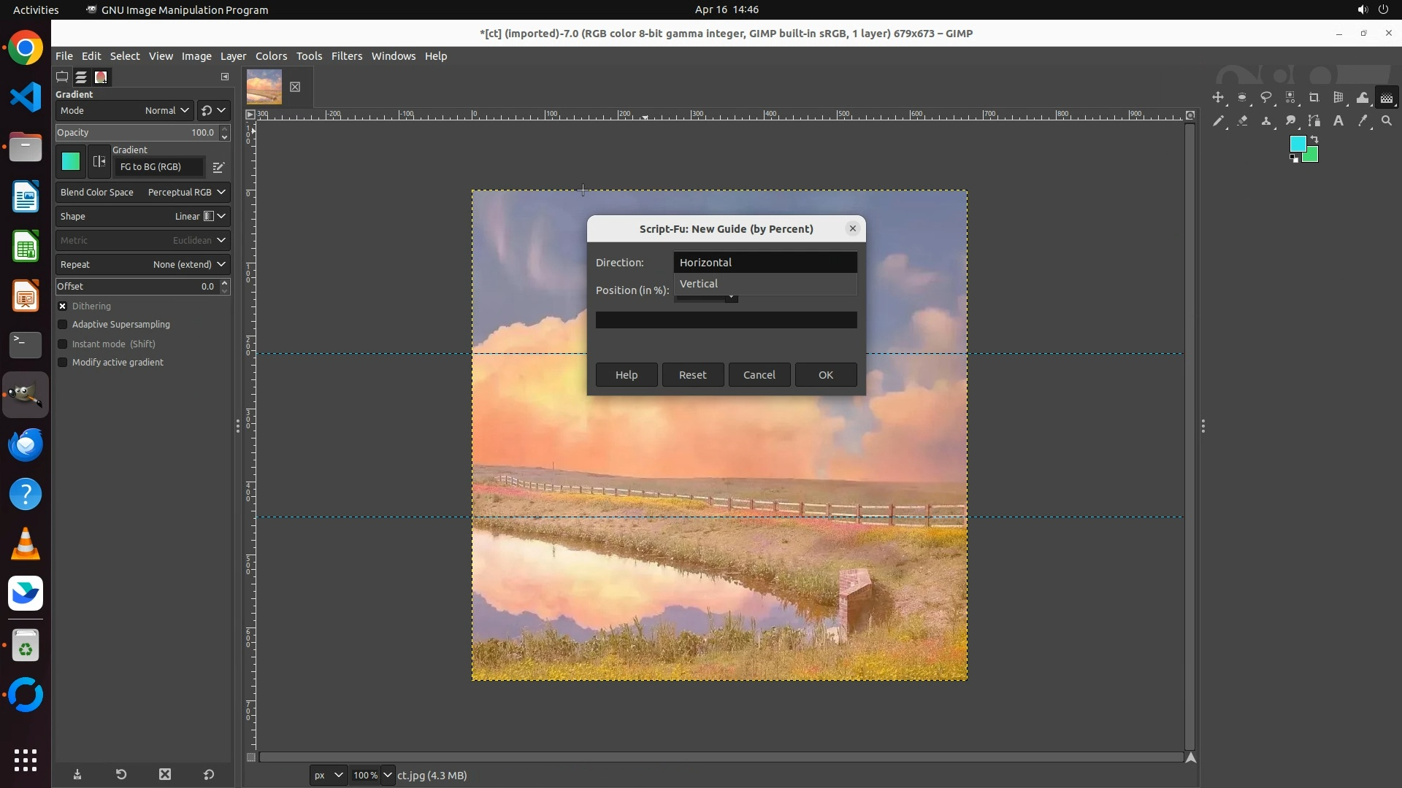Check Modify active gradient option
This screenshot has width=1402, height=788.
click(63, 363)
